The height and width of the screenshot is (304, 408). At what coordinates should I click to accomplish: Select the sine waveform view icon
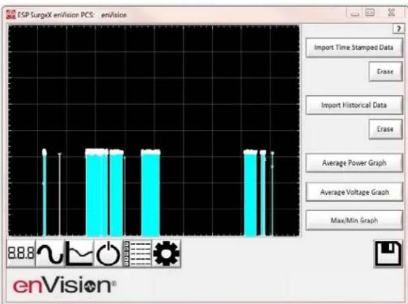pyautogui.click(x=50, y=254)
